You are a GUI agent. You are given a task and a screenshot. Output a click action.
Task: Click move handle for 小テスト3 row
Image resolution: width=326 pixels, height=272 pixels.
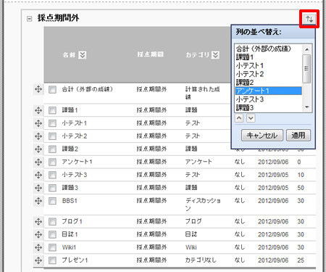click(38, 175)
